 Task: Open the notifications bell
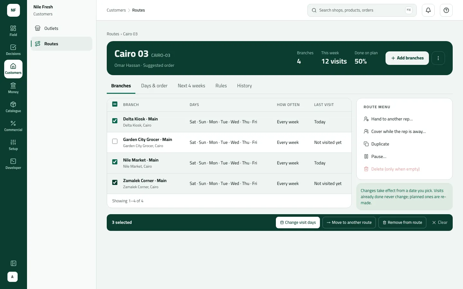pyautogui.click(x=428, y=10)
